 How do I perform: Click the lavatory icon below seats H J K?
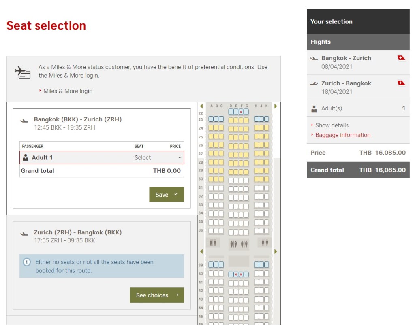(x=265, y=243)
